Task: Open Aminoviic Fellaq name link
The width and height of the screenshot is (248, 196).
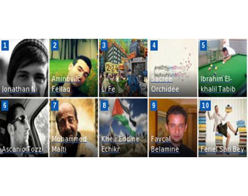Action: click(x=66, y=84)
